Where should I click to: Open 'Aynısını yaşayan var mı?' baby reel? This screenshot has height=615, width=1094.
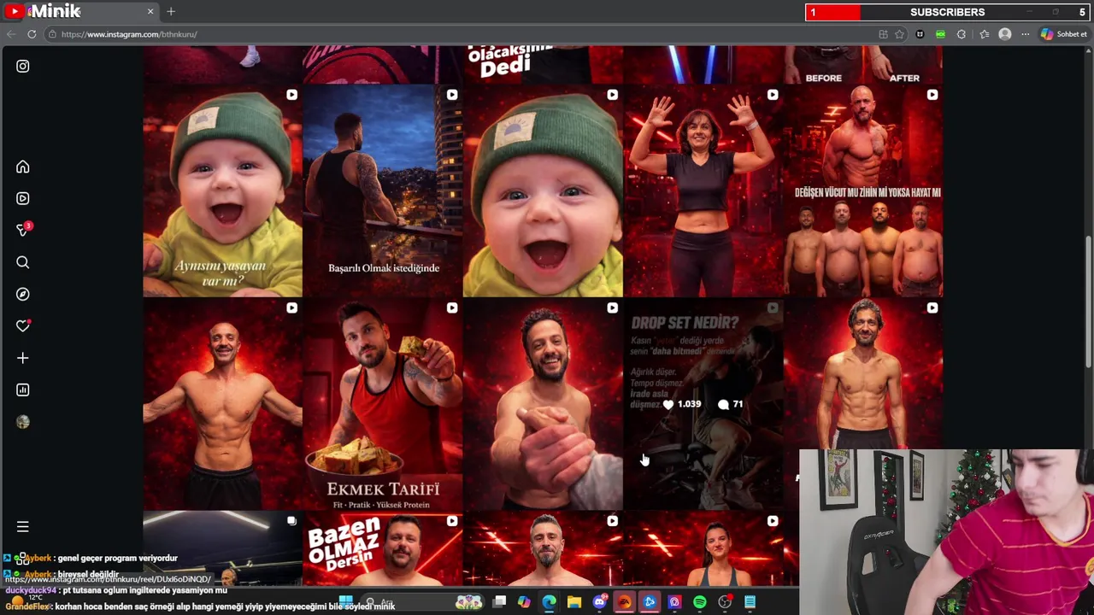point(222,190)
